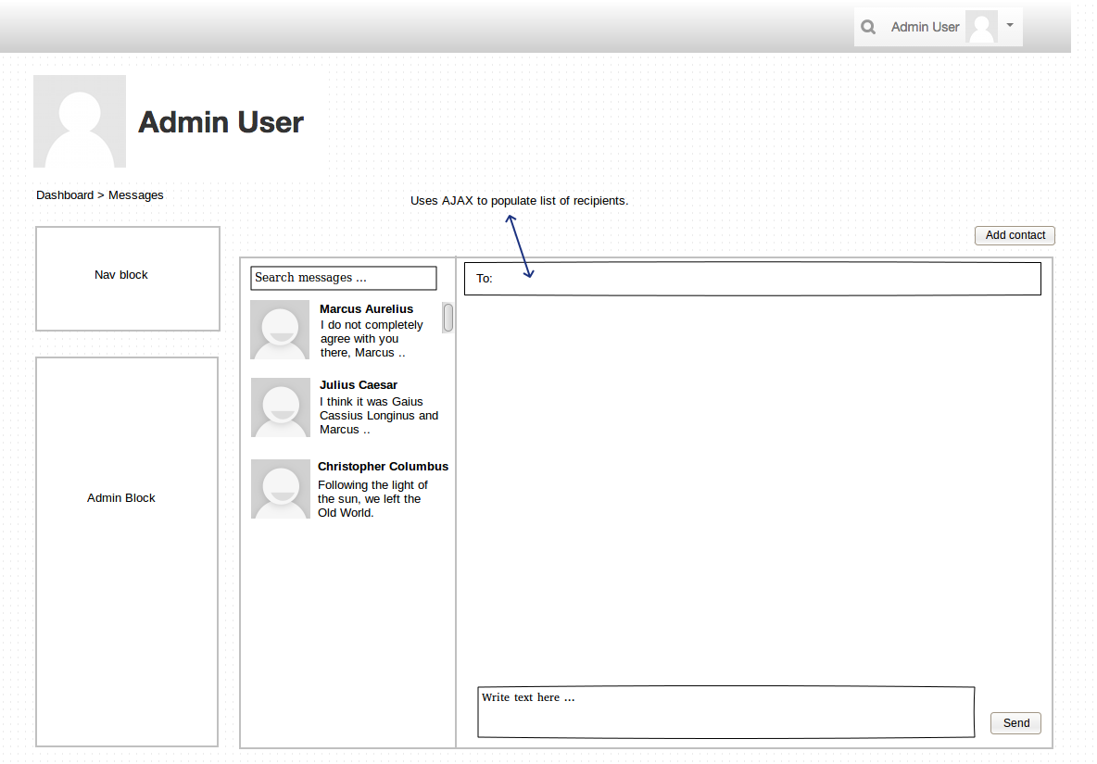Click message preview 'I do not completely agree'
This screenshot has height=764, width=1097.
pos(372,339)
